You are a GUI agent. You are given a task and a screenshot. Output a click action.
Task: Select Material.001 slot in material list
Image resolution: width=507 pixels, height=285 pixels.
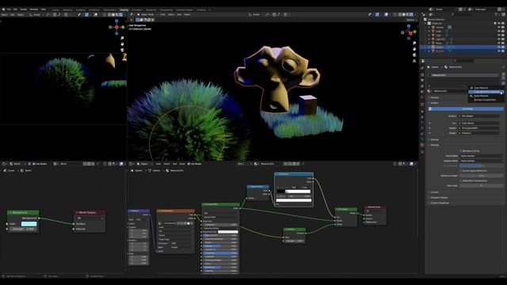point(464,75)
